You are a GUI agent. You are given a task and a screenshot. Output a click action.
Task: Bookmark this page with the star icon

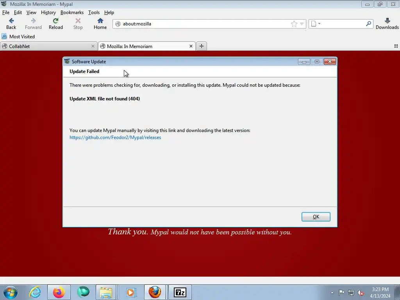294,24
